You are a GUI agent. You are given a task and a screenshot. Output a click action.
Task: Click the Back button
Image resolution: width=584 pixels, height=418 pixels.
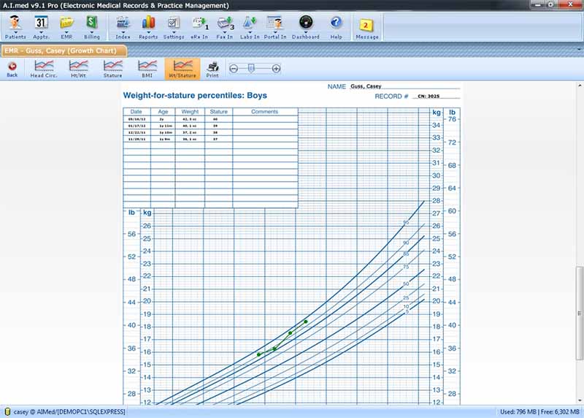[x=12, y=69]
